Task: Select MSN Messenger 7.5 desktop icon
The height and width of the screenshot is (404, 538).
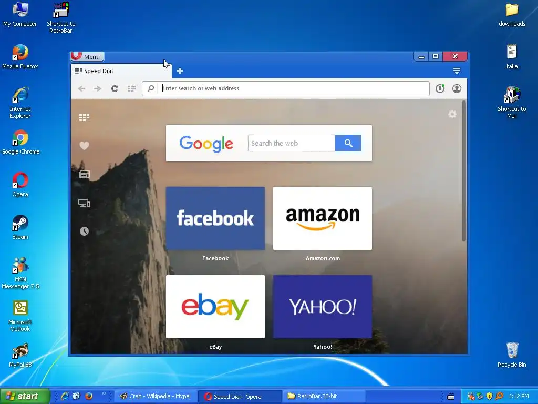Action: point(20,274)
